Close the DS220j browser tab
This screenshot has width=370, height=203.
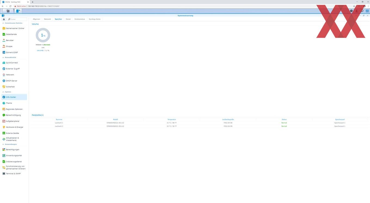pos(28,2)
